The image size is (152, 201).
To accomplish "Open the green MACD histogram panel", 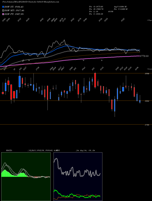I will point(26,177).
